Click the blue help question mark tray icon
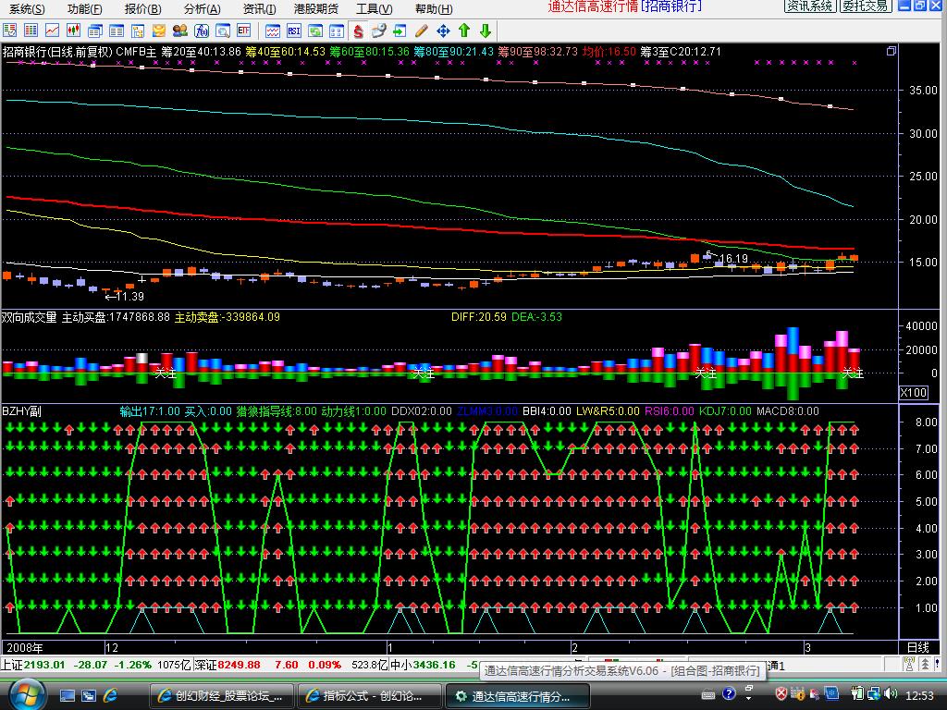The width and height of the screenshot is (947, 710). (729, 693)
